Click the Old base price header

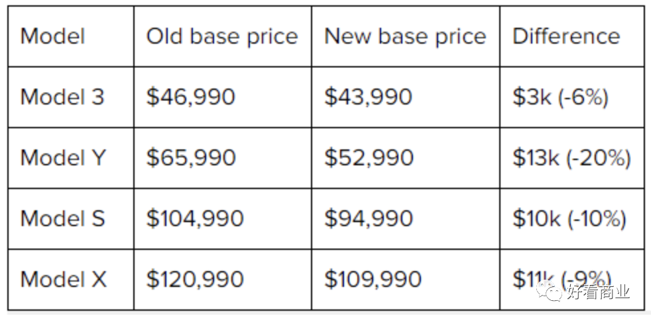click(222, 36)
